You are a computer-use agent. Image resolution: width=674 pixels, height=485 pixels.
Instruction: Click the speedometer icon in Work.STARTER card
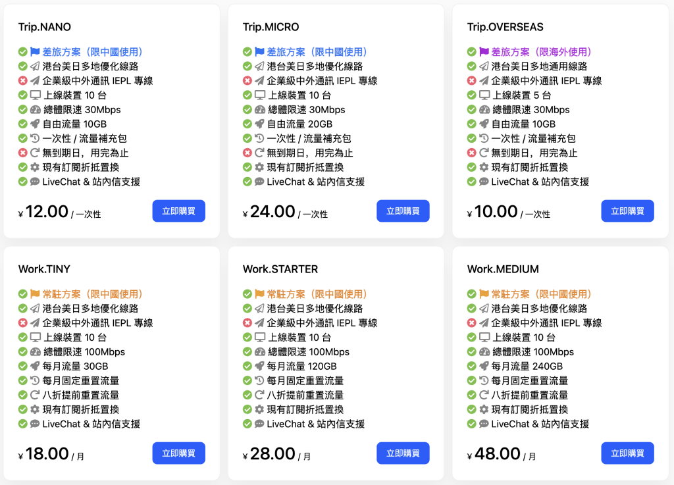point(259,352)
